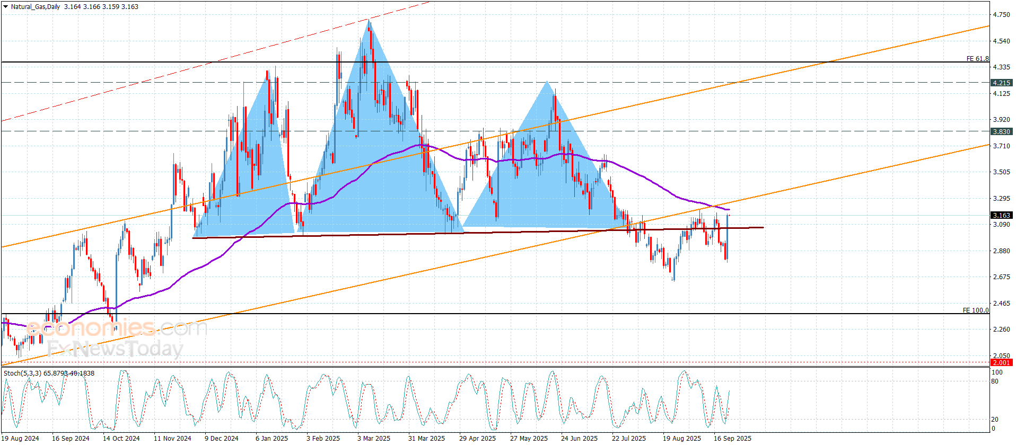Click the 16 Sep 2025 date label
Image resolution: width=1016 pixels, height=445 pixels.
click(x=732, y=438)
